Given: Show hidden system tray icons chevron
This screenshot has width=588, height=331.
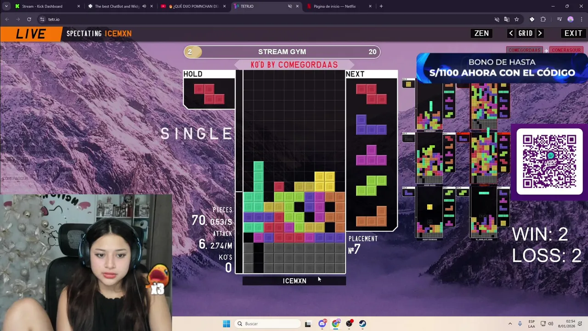Looking at the screenshot, I should [x=510, y=324].
